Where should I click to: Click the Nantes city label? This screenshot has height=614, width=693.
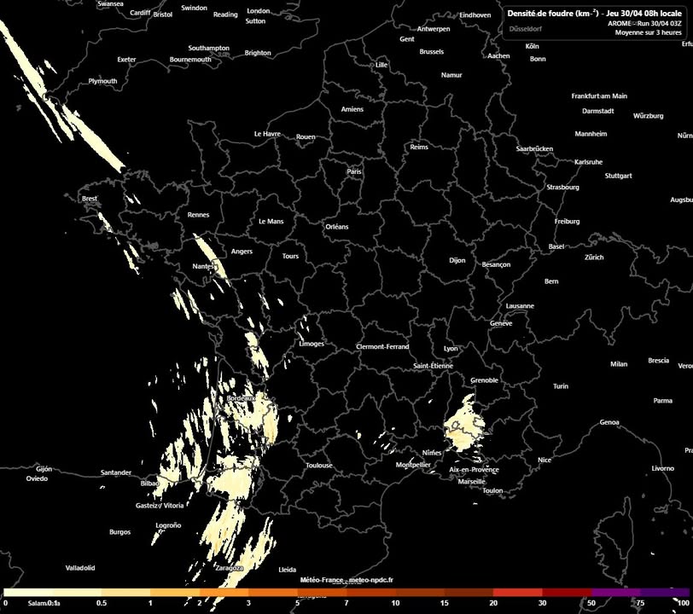204,267
